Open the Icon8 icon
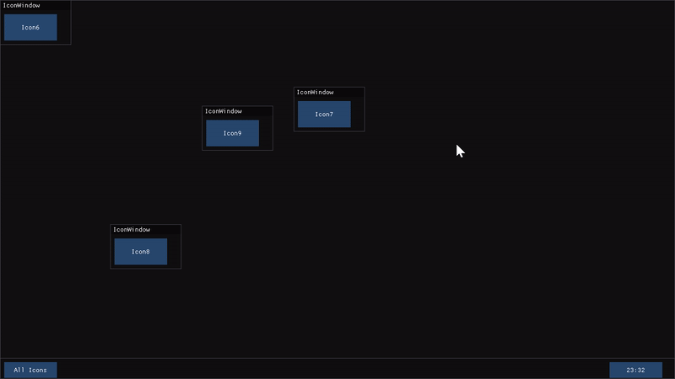The image size is (675, 379). [141, 251]
